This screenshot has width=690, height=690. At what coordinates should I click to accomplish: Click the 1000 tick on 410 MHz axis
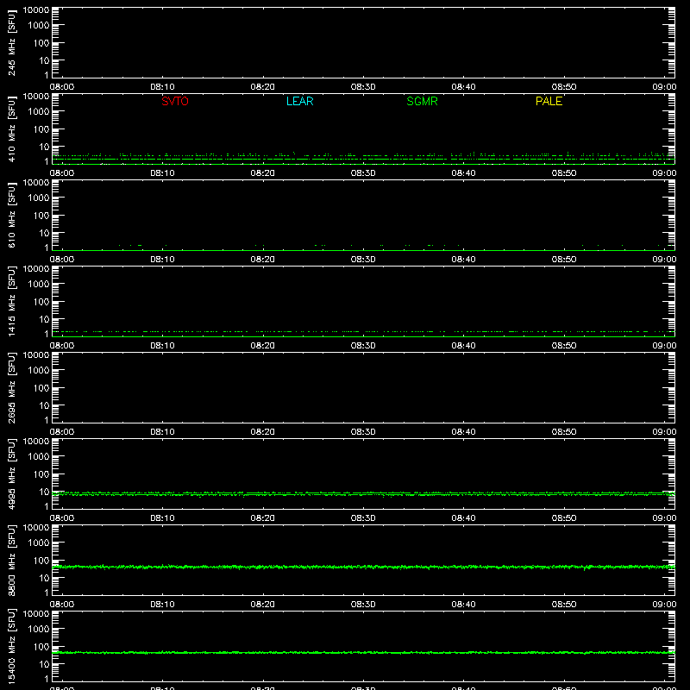click(38, 112)
